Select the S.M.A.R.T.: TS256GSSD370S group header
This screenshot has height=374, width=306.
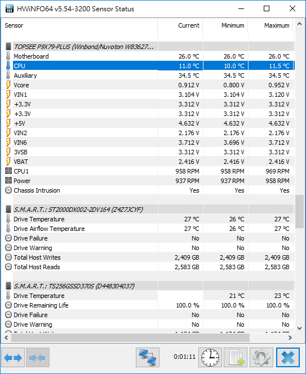tap(148, 286)
